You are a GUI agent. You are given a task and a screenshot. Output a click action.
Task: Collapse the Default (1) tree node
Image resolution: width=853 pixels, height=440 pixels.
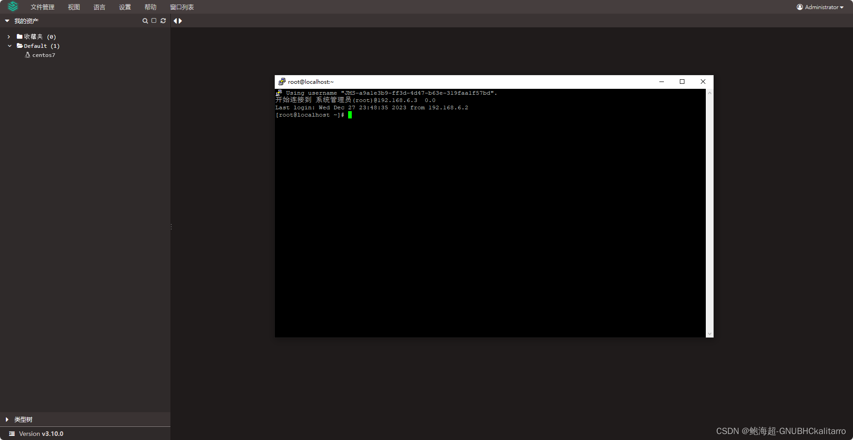pyautogui.click(x=9, y=46)
